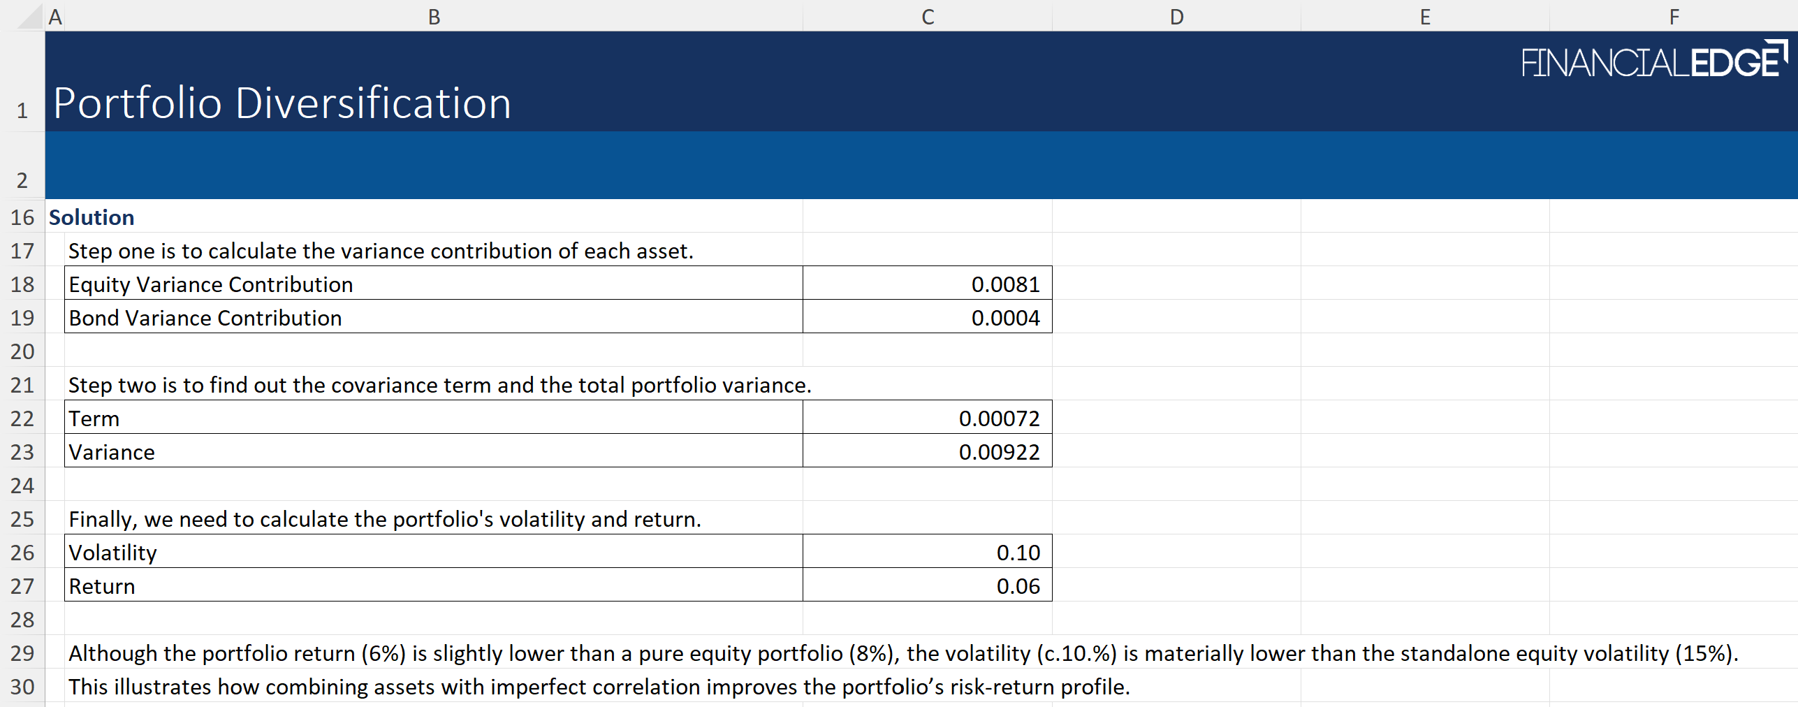This screenshot has height=707, width=1798.
Task: Click the Solution heading cell
Action: (x=92, y=217)
